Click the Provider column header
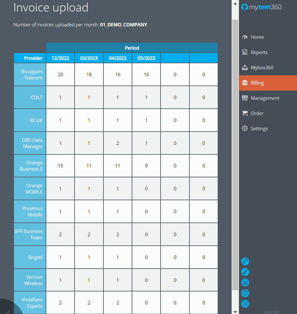 [x=30, y=58]
